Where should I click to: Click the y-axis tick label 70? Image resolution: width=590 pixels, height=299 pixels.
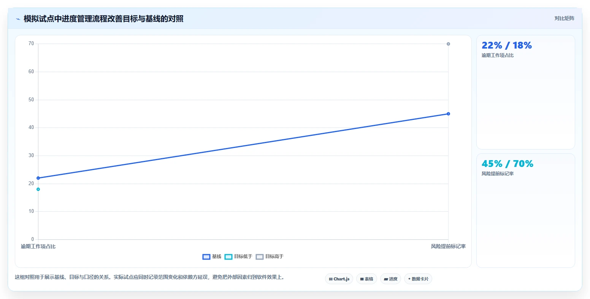[x=31, y=44]
